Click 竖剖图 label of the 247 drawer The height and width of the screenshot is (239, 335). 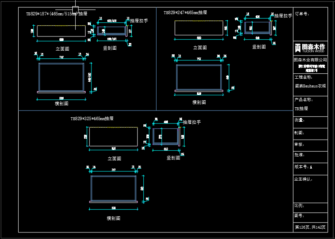(x=259, y=47)
